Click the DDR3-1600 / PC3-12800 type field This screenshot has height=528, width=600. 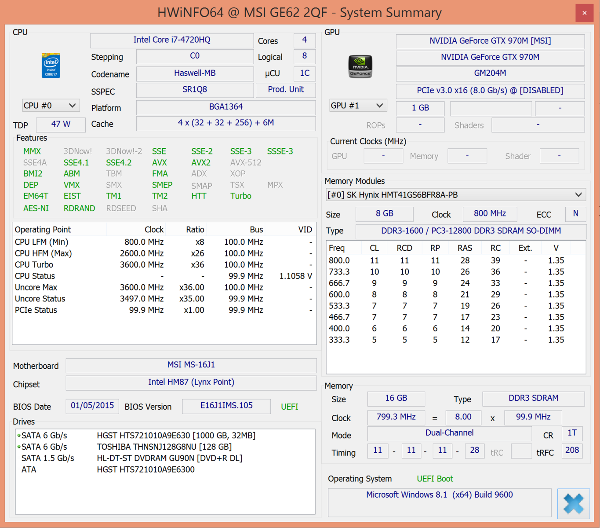471,231
